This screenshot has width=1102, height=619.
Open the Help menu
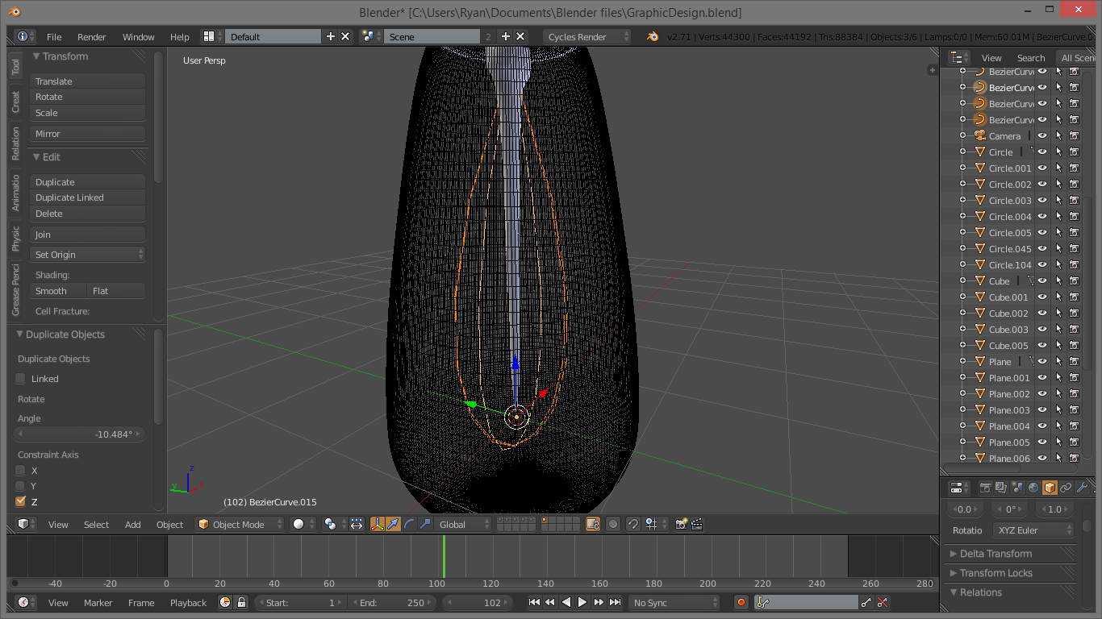(x=180, y=37)
